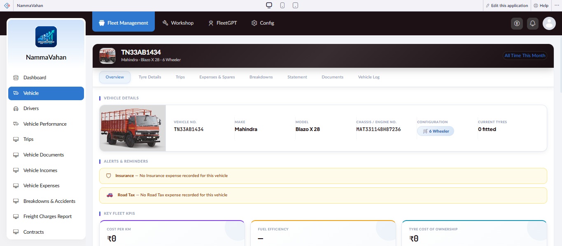
Task: Click the NammaVahan logo in the sidebar
Action: coord(46,37)
